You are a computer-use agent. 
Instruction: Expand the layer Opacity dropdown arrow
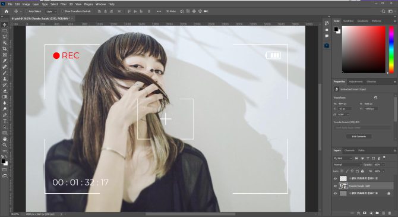click(383, 165)
